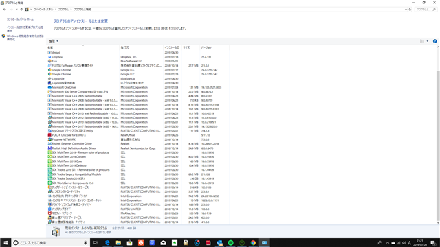
Task: Open the Mail app from the taskbar
Action: pyautogui.click(x=164, y=242)
